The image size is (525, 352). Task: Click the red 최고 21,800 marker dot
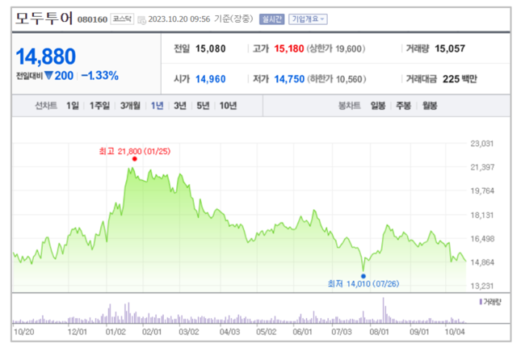tap(135, 159)
